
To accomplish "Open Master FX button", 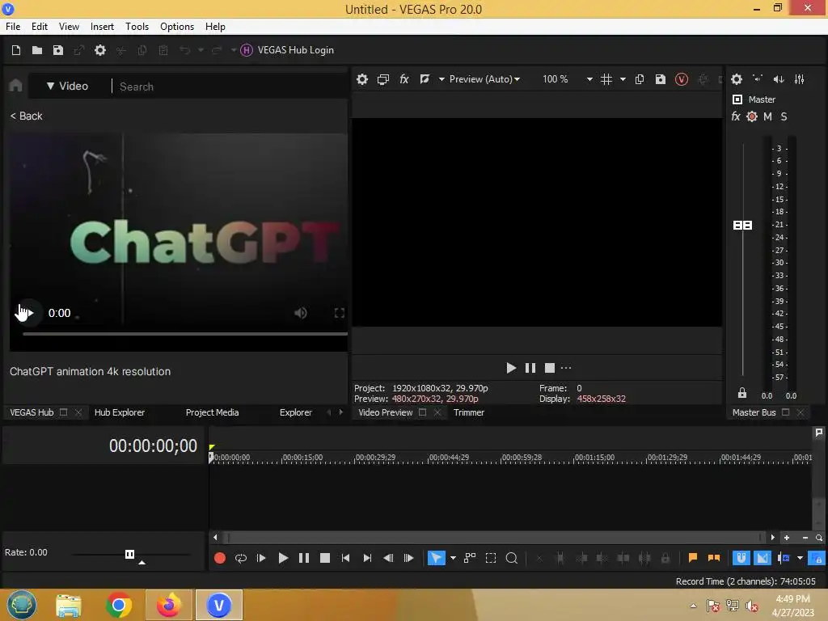I will pyautogui.click(x=736, y=116).
